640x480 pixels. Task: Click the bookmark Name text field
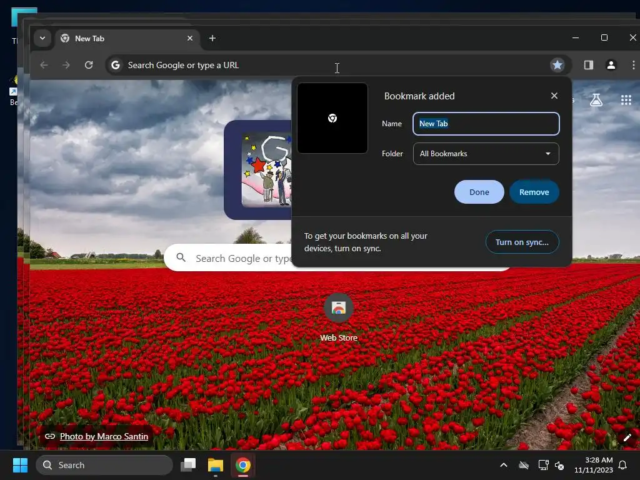[486, 124]
